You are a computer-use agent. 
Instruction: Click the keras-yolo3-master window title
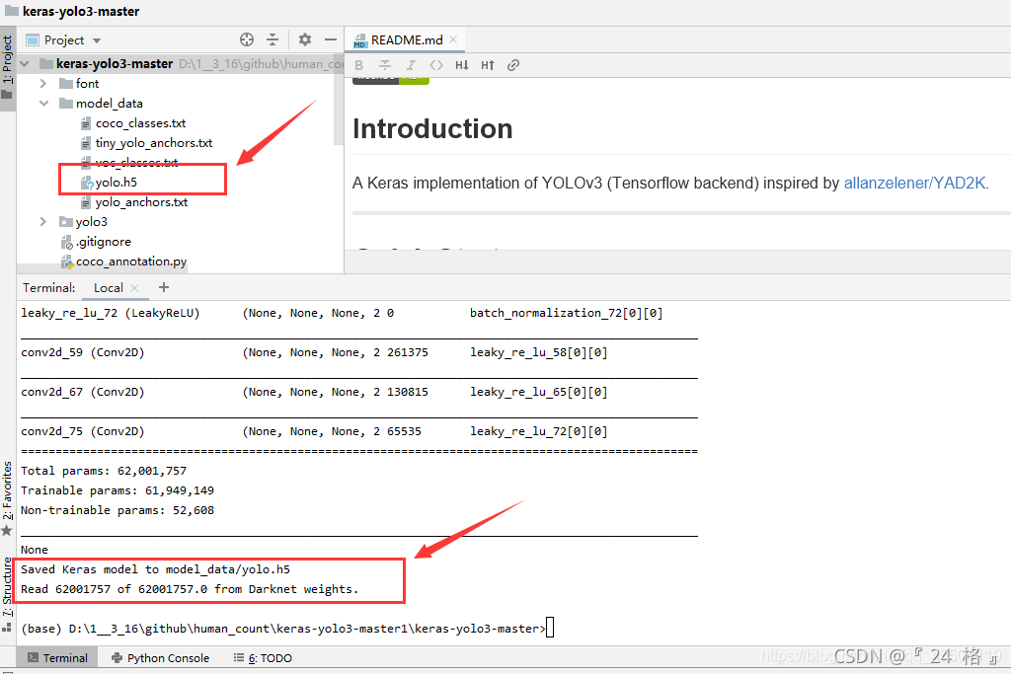[x=81, y=11]
